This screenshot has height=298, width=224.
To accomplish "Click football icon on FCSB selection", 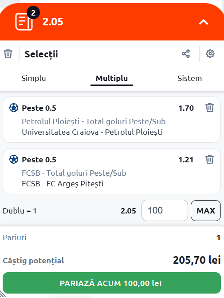I will pos(14,159).
